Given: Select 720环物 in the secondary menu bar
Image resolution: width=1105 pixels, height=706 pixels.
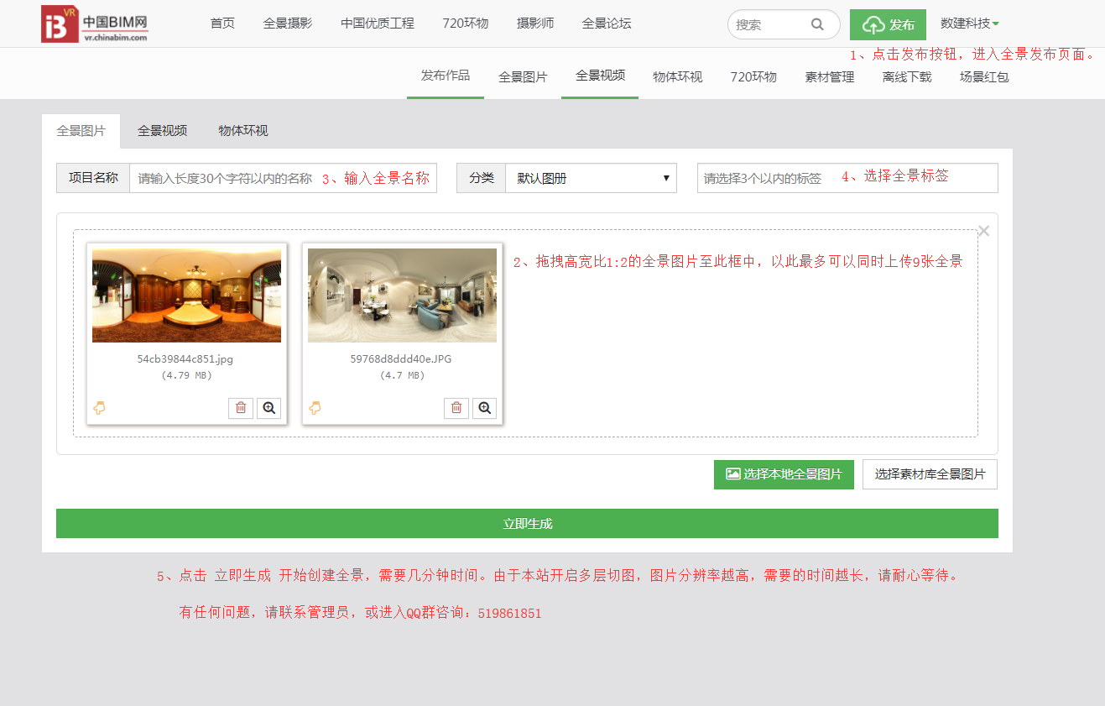Looking at the screenshot, I should (x=753, y=76).
